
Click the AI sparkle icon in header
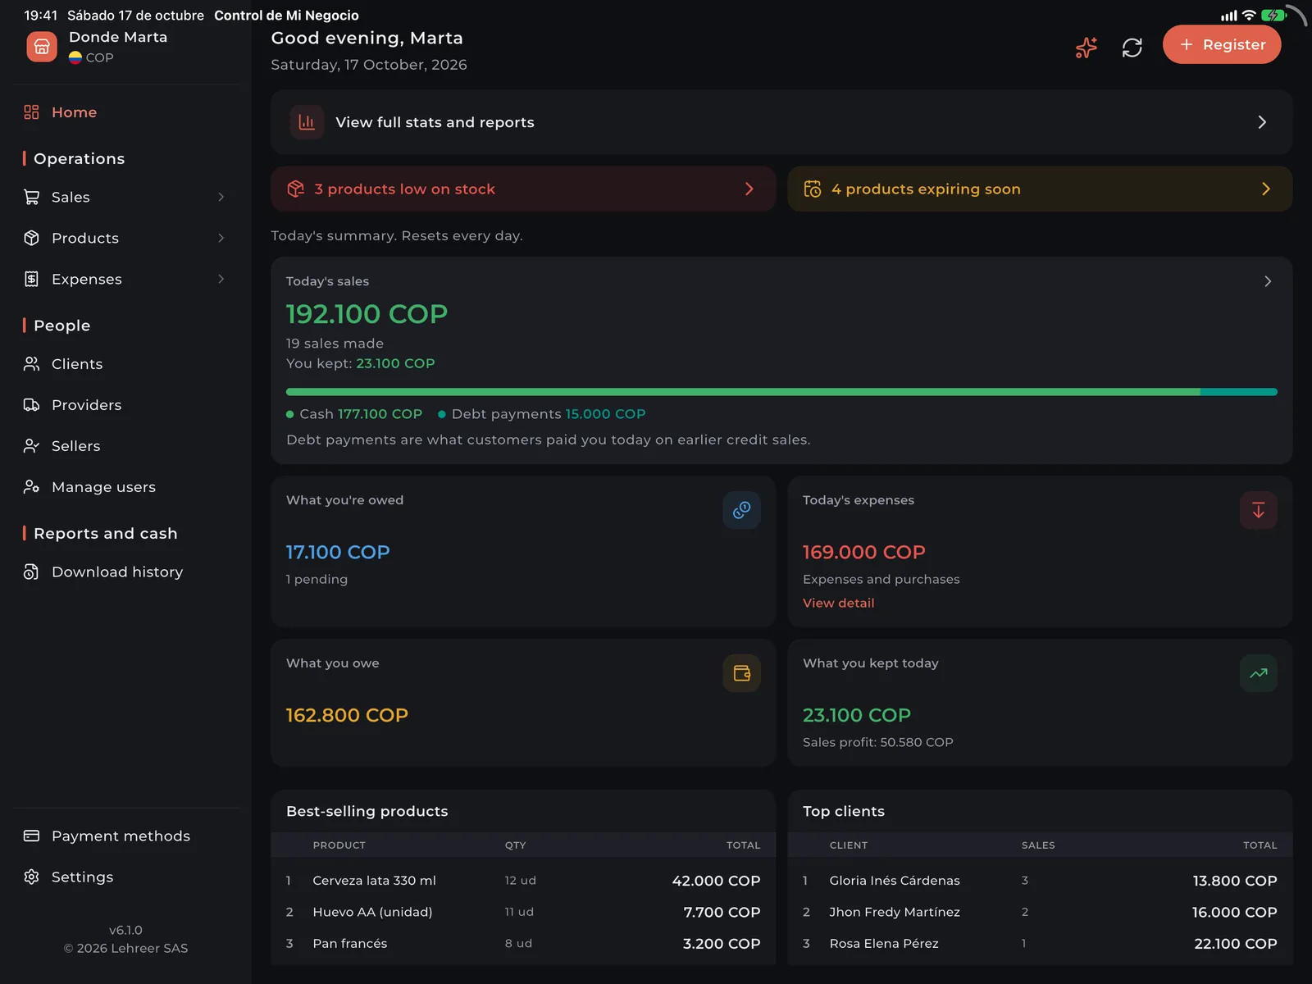[x=1086, y=48]
